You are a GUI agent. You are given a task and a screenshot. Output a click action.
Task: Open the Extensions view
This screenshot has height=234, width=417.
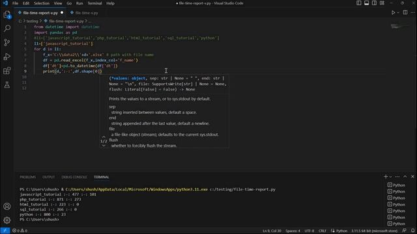tap(7, 71)
